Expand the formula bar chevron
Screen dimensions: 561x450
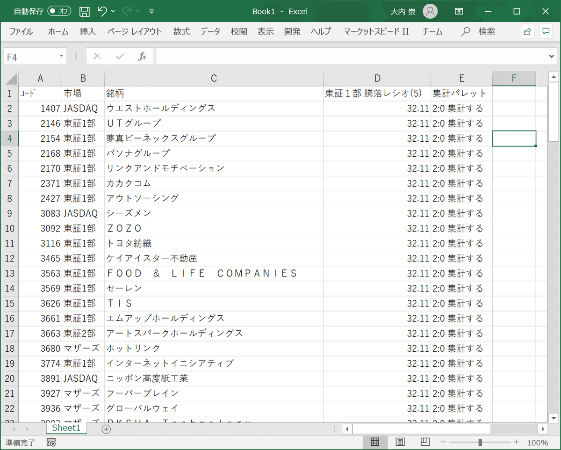(552, 57)
